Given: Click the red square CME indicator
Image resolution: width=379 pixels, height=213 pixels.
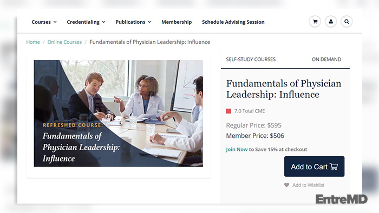Looking at the screenshot, I should point(228,111).
